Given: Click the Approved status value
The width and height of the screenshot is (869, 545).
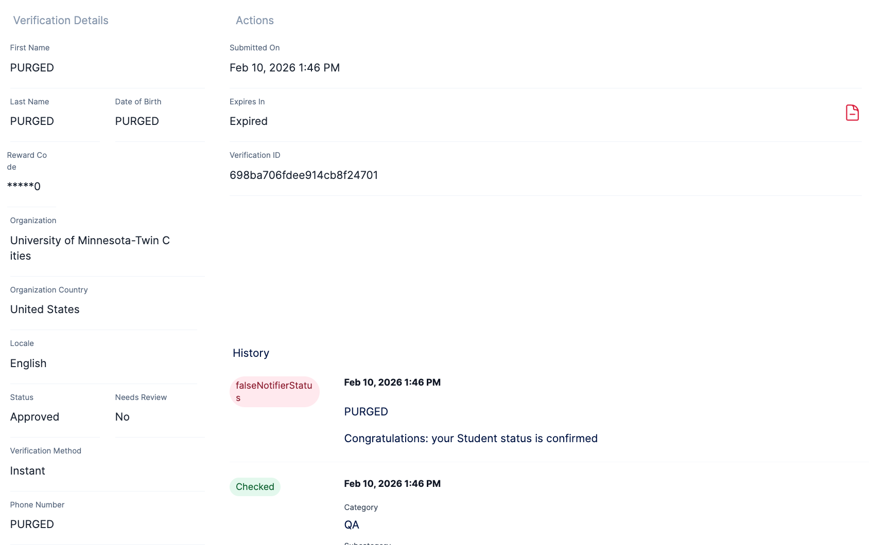Looking at the screenshot, I should (x=34, y=416).
